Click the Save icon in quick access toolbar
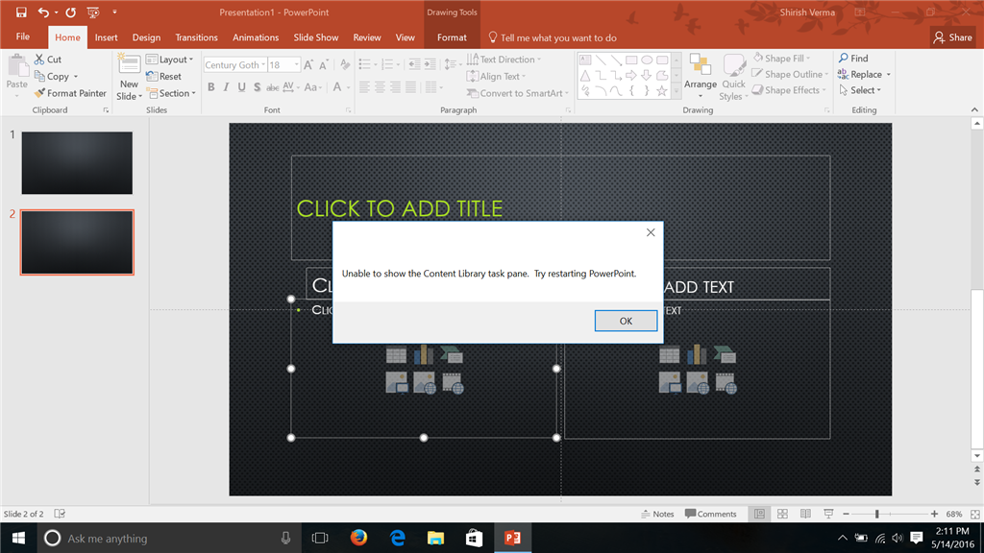984x553 pixels. [21, 12]
